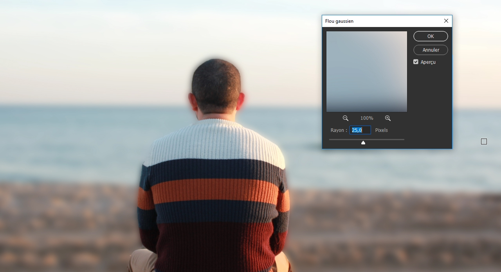Zoom in the blur preview
The width and height of the screenshot is (501, 272).
click(x=388, y=118)
